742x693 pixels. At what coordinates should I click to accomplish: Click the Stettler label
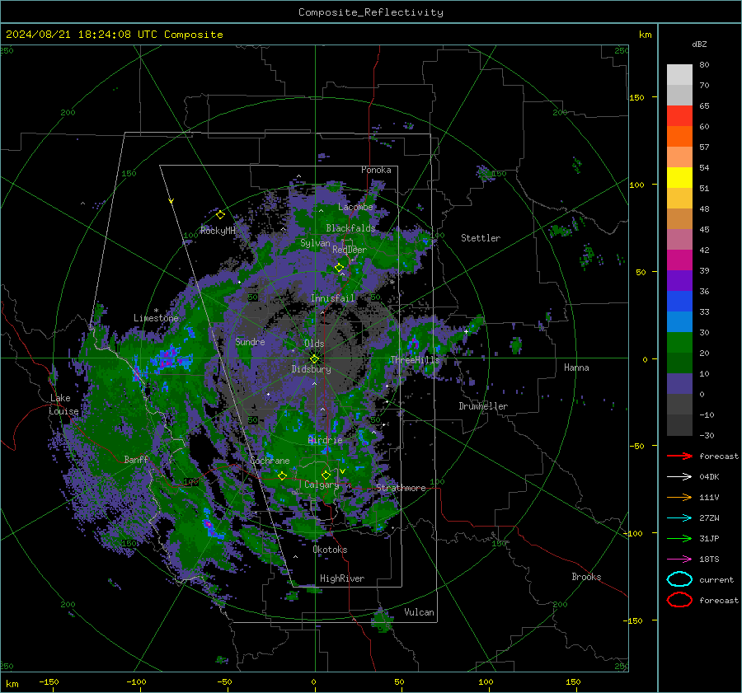tap(481, 238)
